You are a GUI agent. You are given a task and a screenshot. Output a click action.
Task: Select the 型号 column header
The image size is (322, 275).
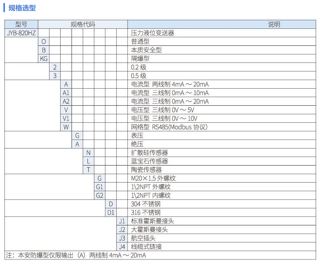(21, 24)
